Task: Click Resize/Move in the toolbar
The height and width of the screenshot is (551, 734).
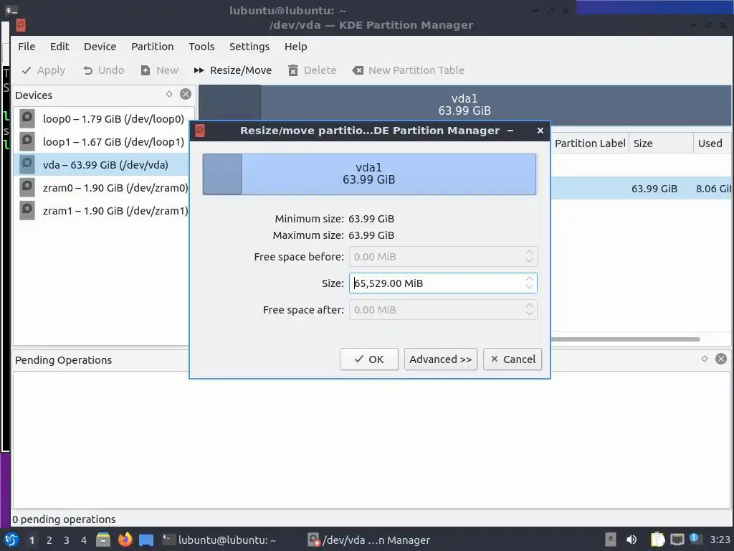Action: pos(233,70)
